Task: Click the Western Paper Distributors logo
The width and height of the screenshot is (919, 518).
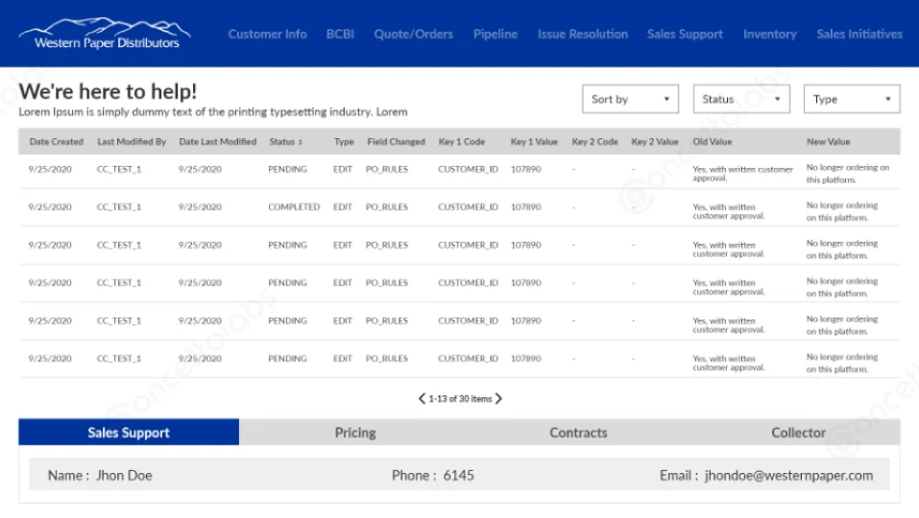Action: [x=106, y=34]
